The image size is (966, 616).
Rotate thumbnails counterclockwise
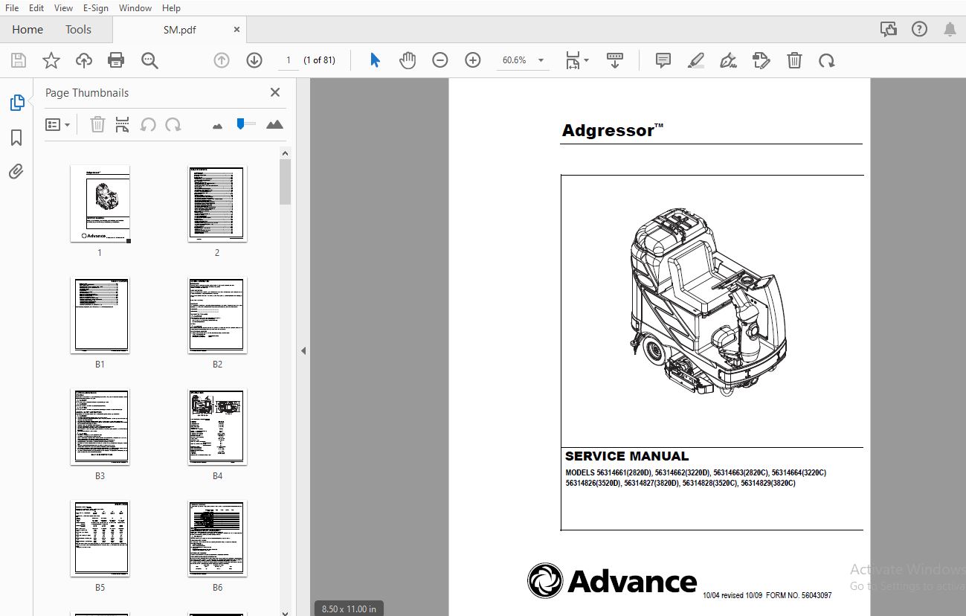click(148, 125)
